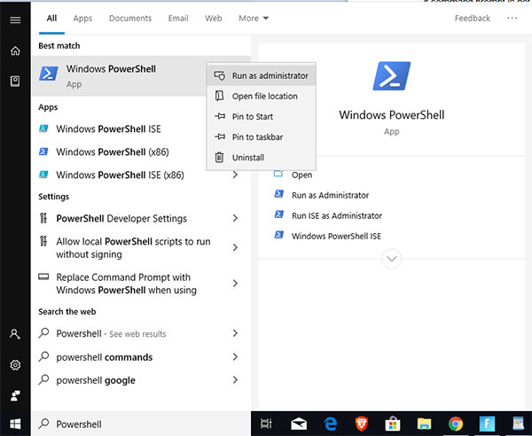The image size is (532, 436).
Task: Click inside the Powershell search box
Action: pos(141,424)
